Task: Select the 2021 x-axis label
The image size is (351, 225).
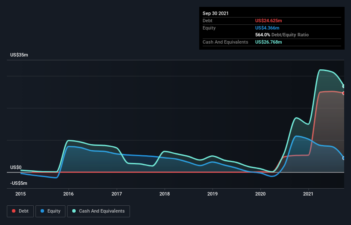Action: coord(308,194)
